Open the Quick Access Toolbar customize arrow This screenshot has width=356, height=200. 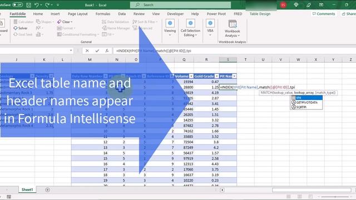point(58,5)
